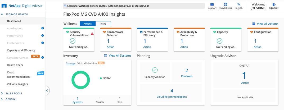The height and width of the screenshot is (110, 284).
Task: Open the Support mail icon
Action: click(212, 4)
